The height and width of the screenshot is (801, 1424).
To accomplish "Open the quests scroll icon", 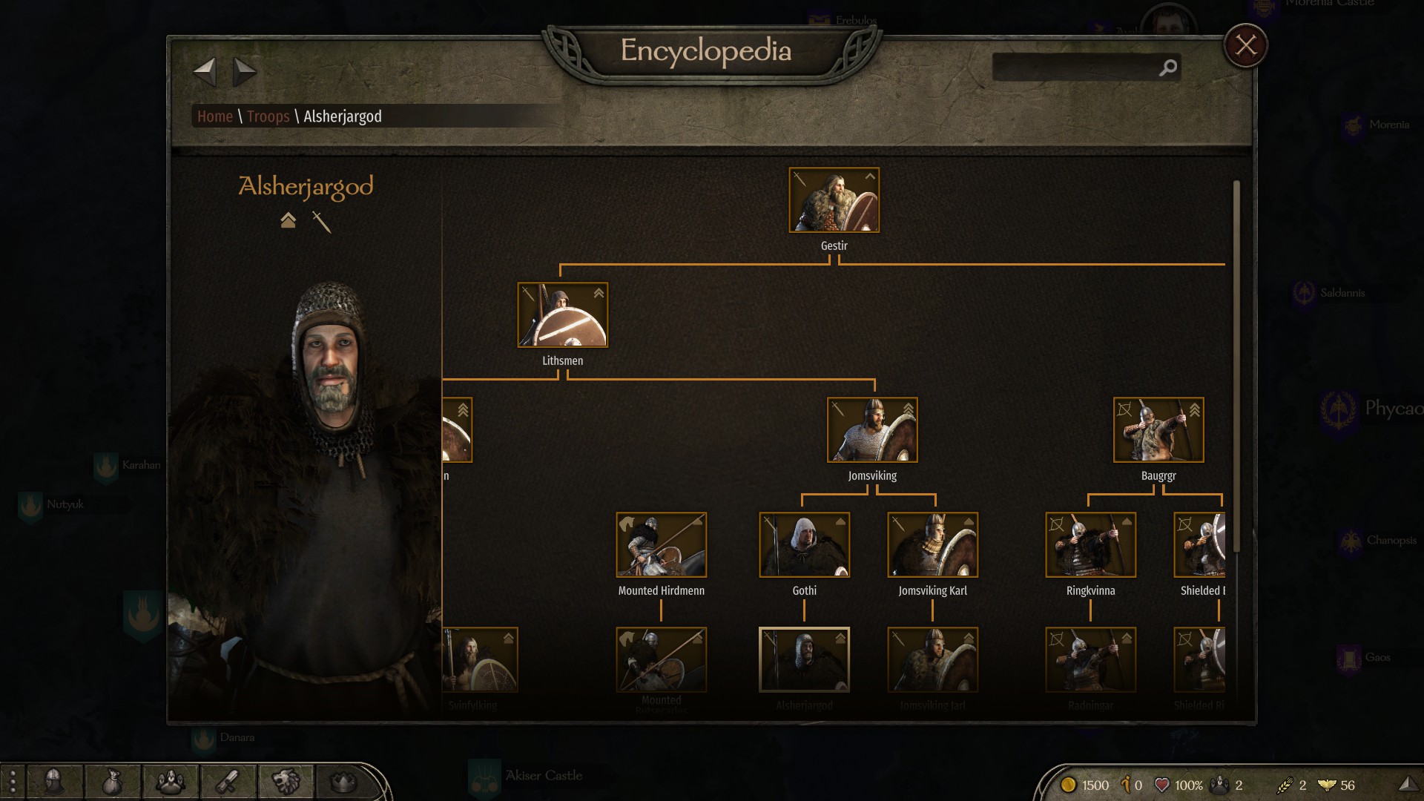I will (228, 782).
